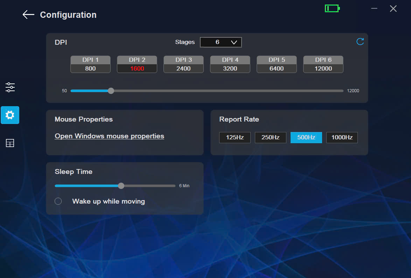
Task: Click the DPI slider handle
Action: (111, 91)
